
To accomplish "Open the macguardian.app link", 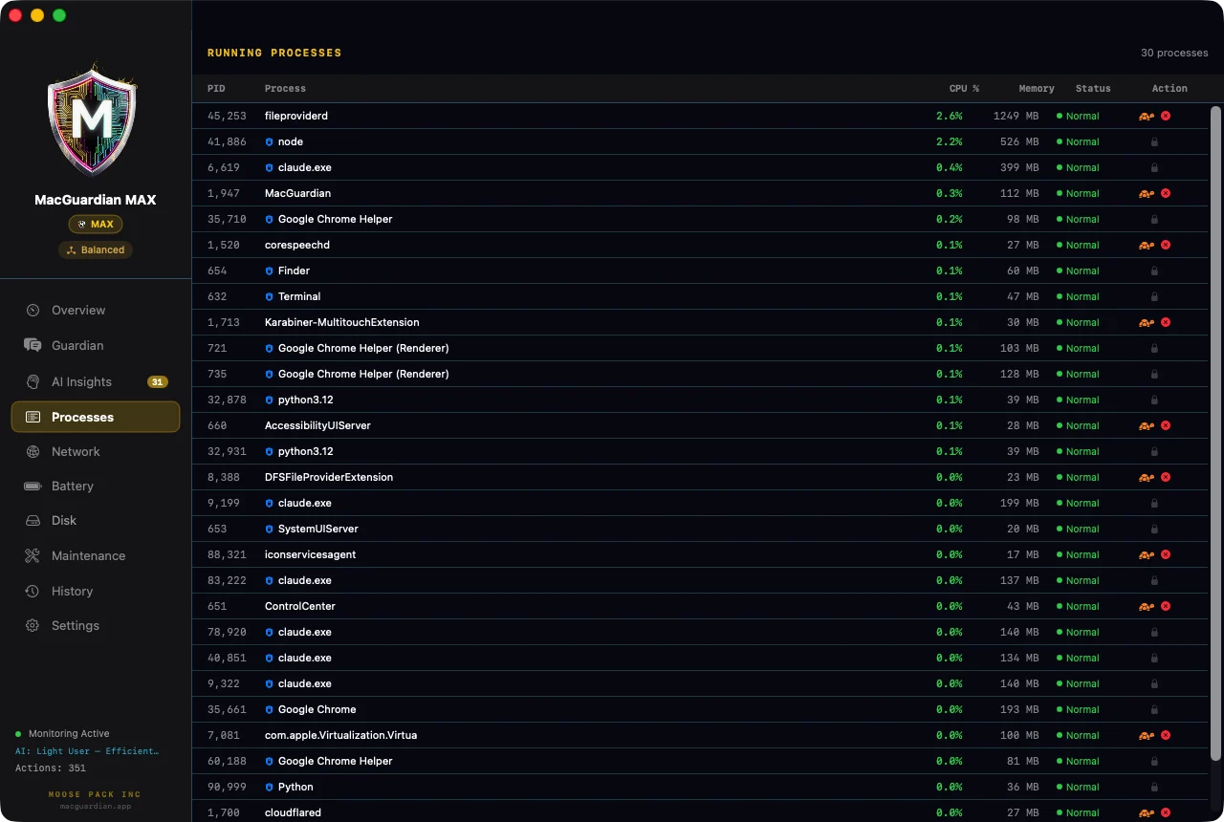I will [96, 806].
